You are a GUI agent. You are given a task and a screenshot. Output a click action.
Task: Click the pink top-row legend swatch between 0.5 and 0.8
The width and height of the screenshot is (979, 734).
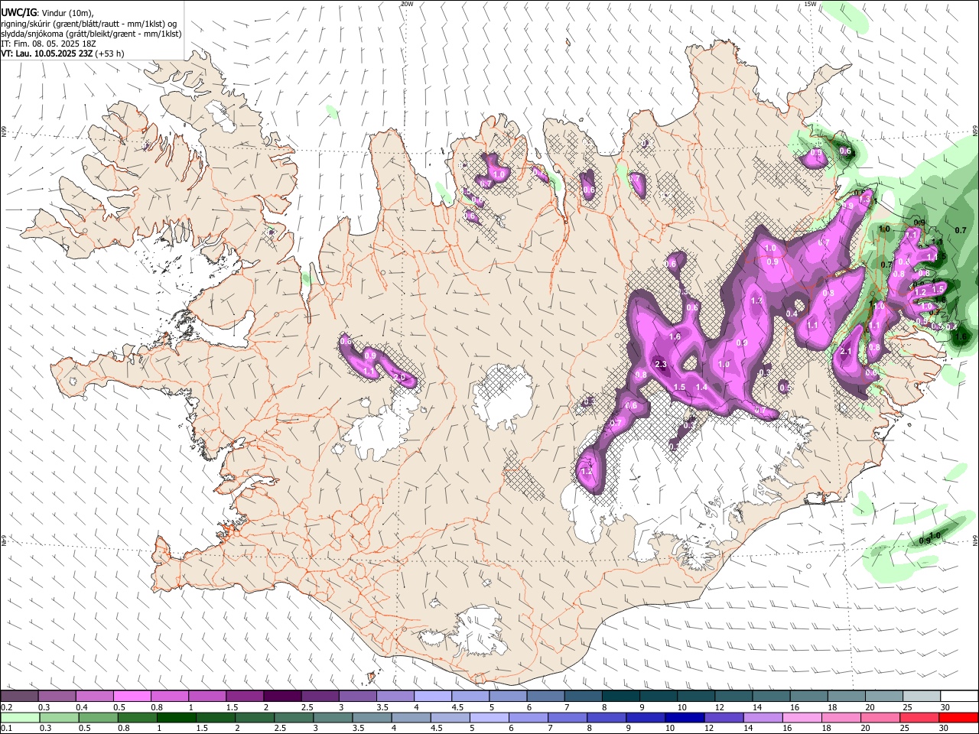tap(132, 697)
